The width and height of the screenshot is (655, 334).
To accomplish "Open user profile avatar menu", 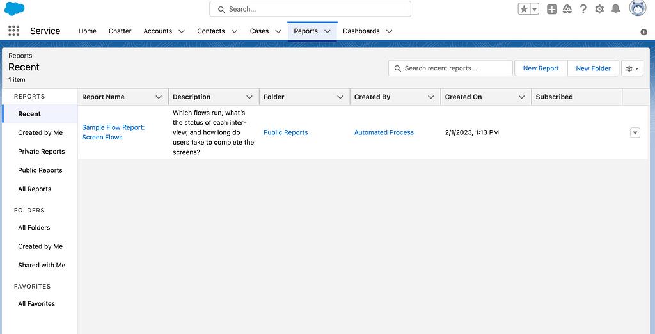I will [637, 8].
